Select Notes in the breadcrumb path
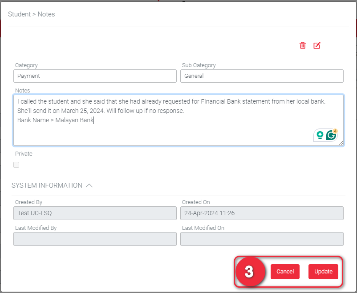 [46, 14]
